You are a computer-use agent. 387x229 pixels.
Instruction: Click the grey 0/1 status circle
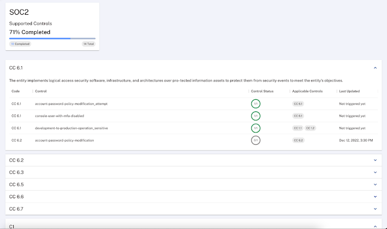pyautogui.click(x=256, y=140)
